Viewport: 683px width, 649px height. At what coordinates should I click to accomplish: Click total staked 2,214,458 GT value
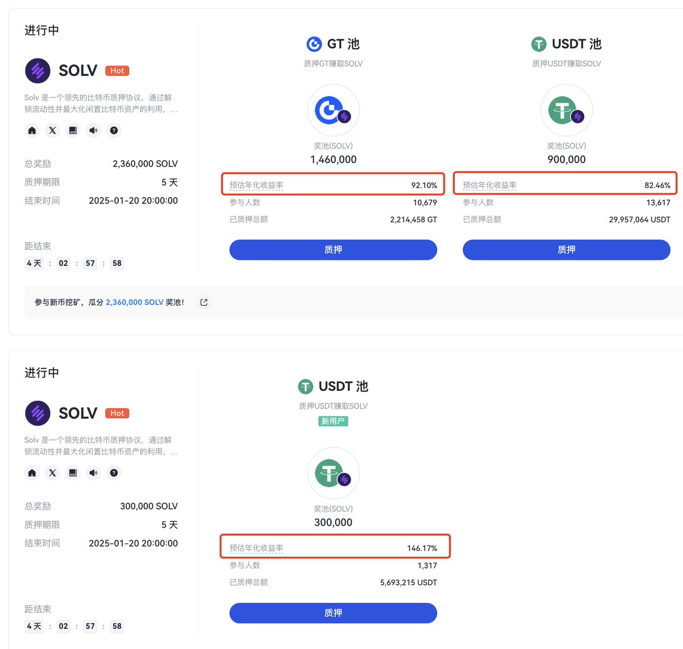[413, 219]
